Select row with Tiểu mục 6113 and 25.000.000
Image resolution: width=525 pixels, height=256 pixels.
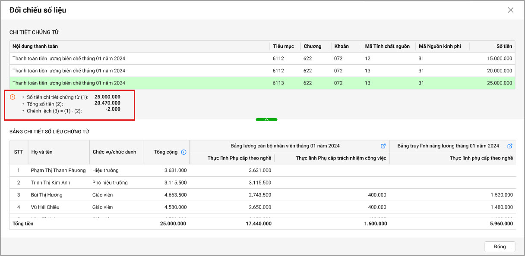262,83
